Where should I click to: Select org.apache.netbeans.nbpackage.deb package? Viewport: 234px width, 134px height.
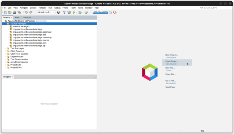pyautogui.click(x=29, y=35)
